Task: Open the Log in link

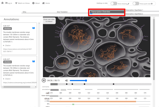Action: 9,3
